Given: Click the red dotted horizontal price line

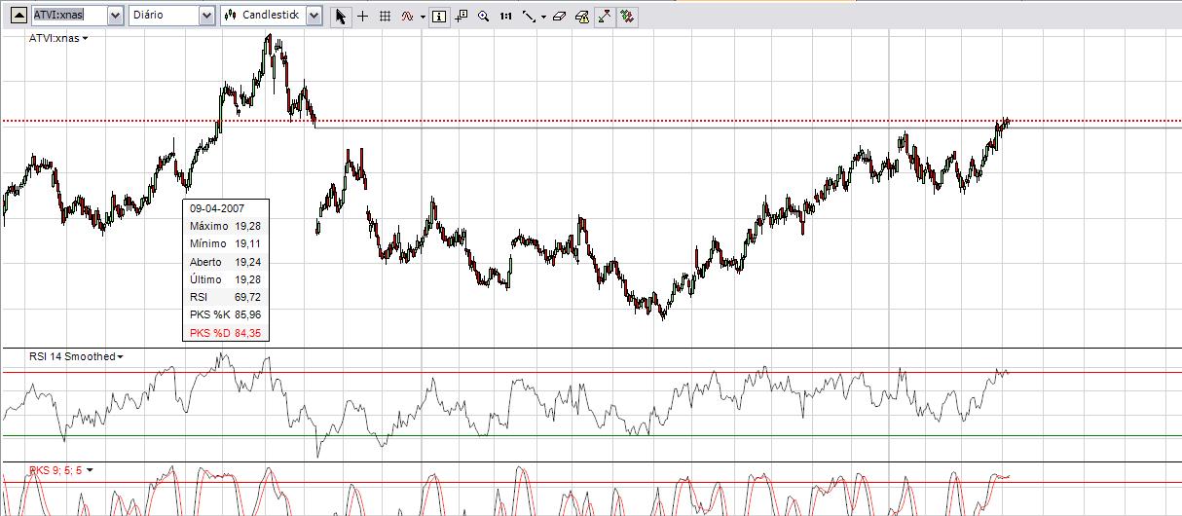Looking at the screenshot, I should coord(591,121).
